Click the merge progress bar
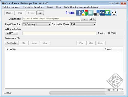 [87, 93]
